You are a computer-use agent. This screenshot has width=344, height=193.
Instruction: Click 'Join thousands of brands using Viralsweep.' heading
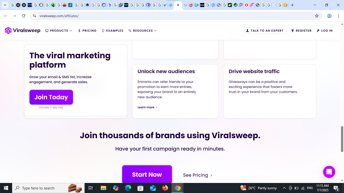[x=170, y=135]
